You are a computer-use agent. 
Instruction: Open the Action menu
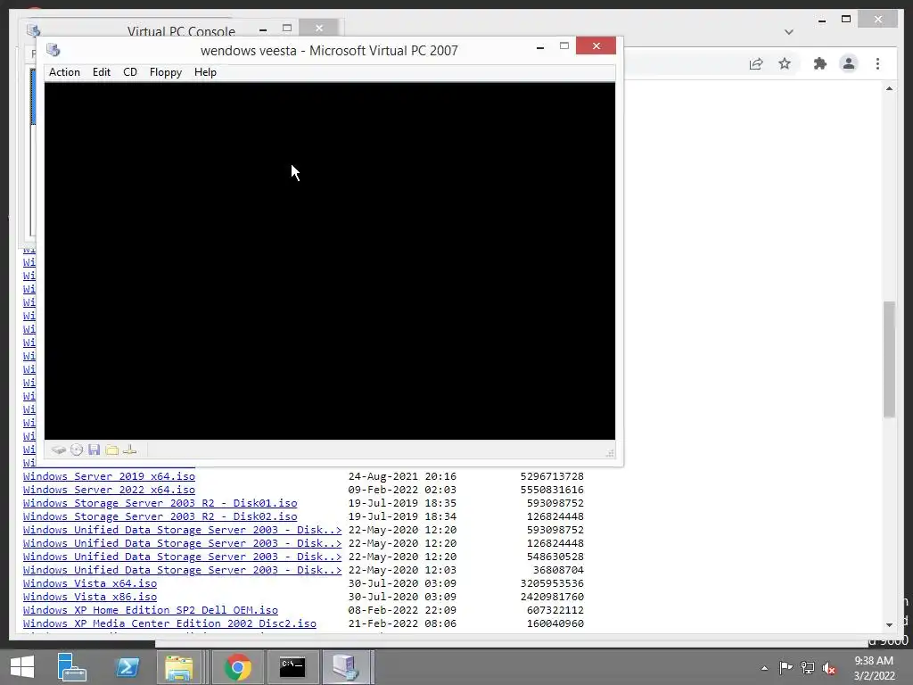pos(64,72)
